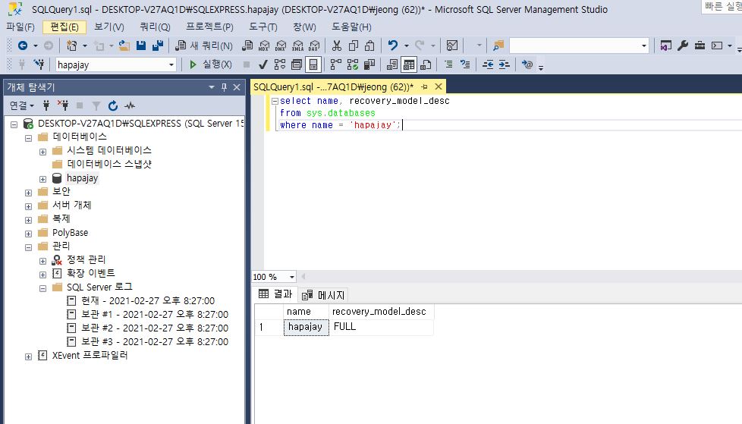742x424 pixels.
Task: Open the 쿼리(Q) menu
Action: coord(155,27)
